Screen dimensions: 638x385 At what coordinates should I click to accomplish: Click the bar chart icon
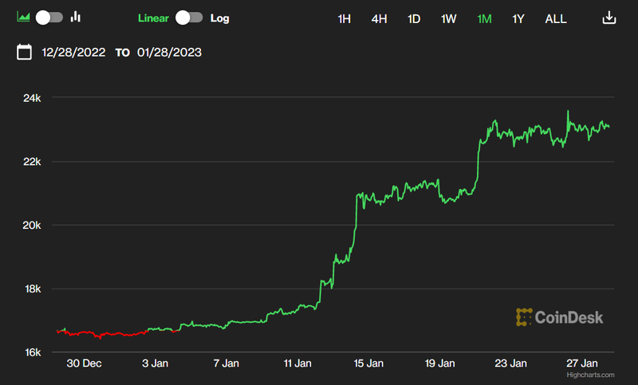[x=77, y=18]
